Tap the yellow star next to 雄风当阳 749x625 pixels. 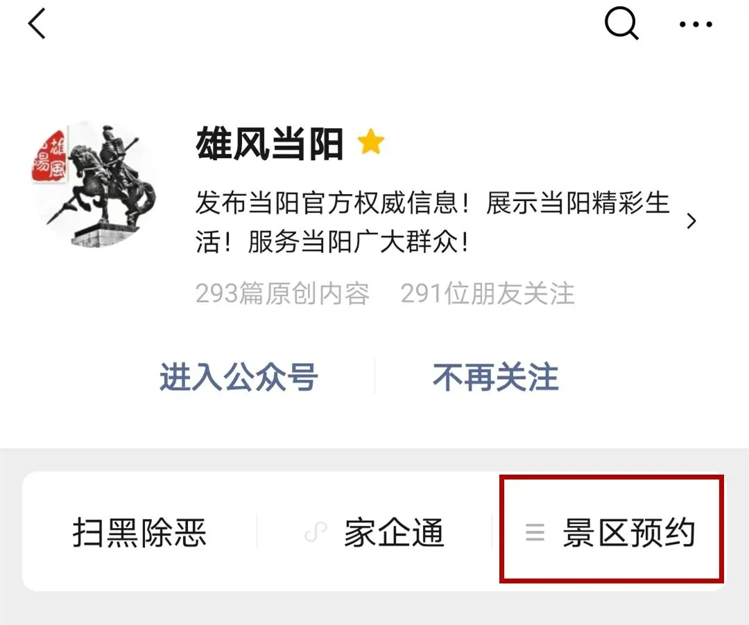coord(370,142)
